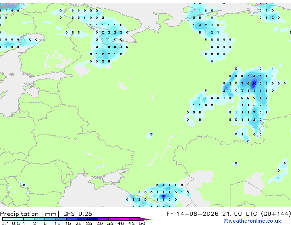
Task: Select the 45–50 mm legend swatch
Action: [135, 219]
